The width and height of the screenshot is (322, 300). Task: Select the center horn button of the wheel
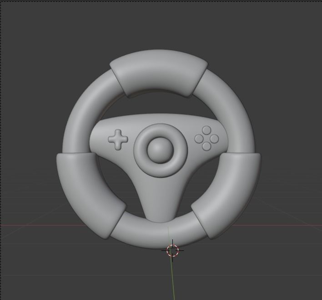point(161,150)
